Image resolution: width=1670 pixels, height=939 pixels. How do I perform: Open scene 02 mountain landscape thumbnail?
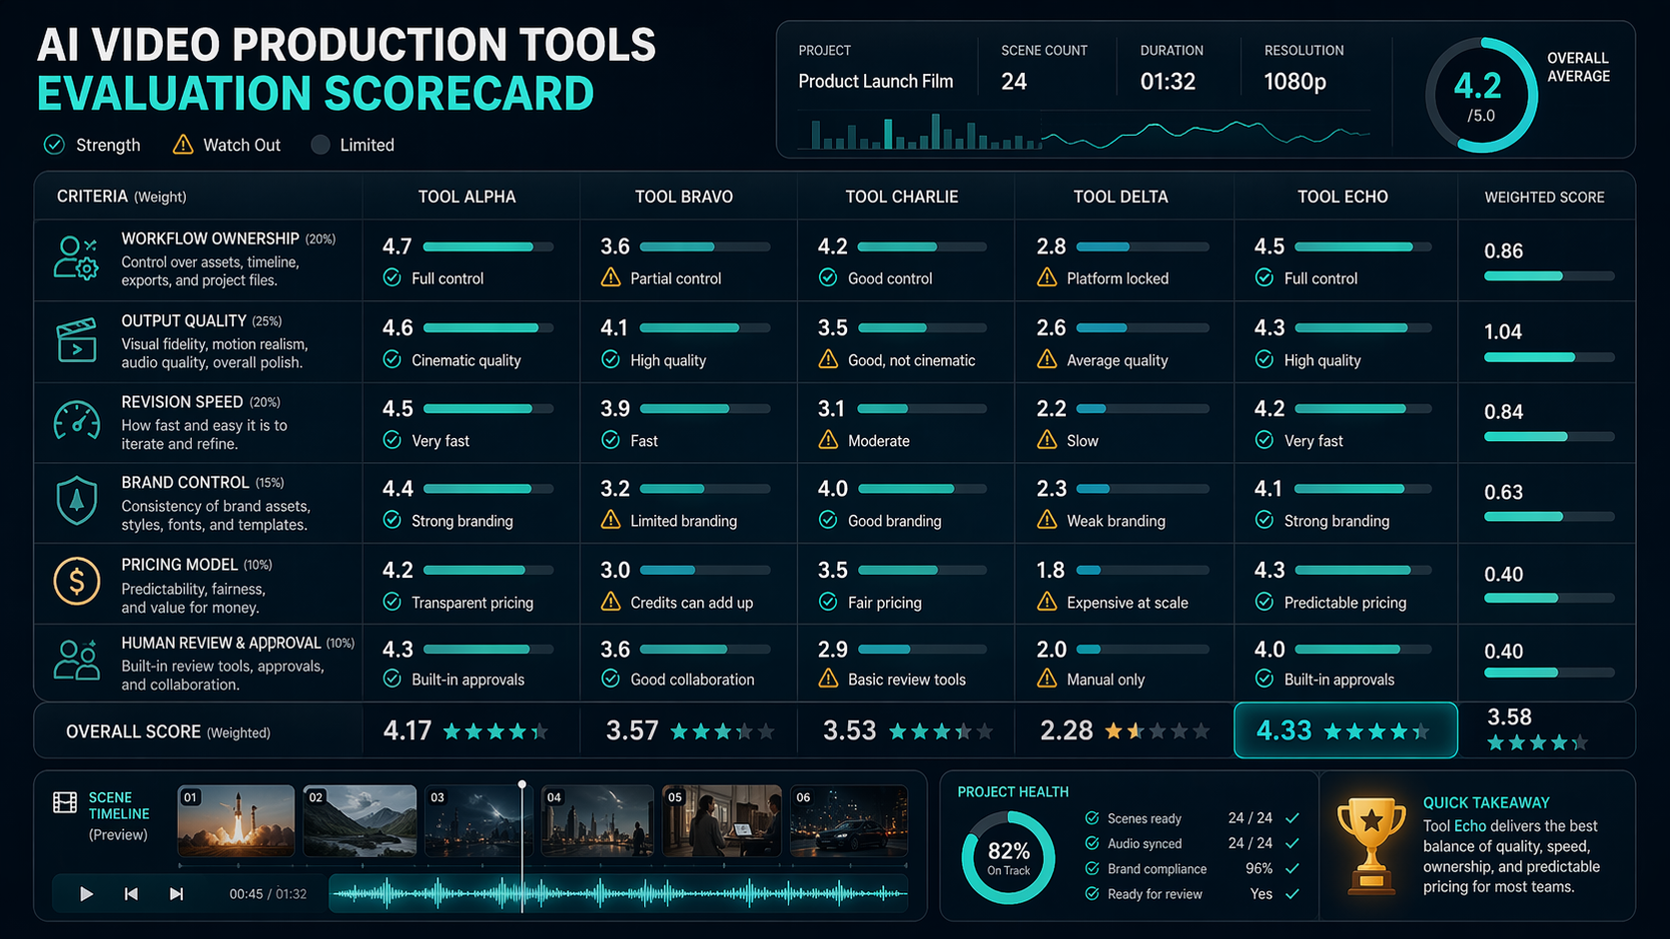click(x=360, y=820)
